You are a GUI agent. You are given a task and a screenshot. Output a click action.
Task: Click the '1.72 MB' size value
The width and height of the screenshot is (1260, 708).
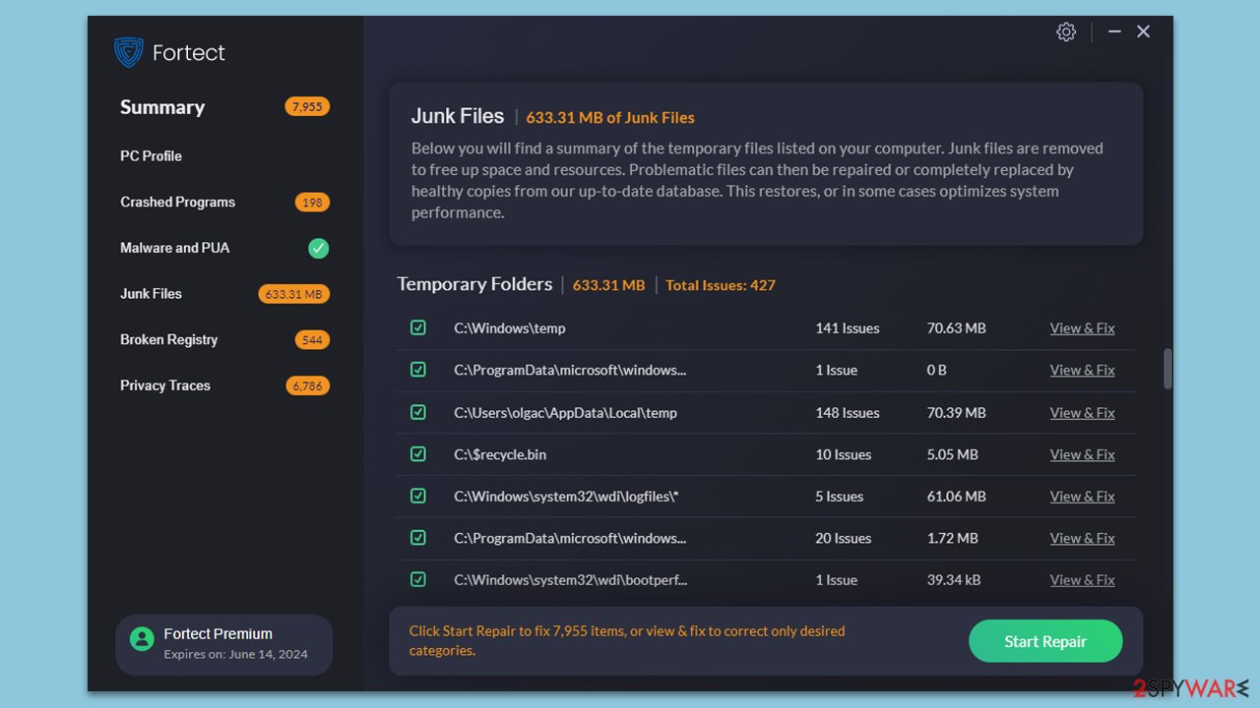pos(952,538)
